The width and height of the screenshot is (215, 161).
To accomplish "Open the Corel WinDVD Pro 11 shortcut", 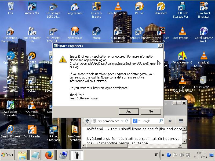I will [203, 31].
